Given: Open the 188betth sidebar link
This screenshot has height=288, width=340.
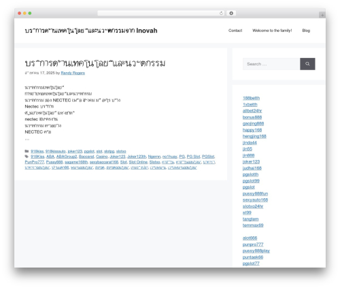Looking at the screenshot, I should pos(251,98).
